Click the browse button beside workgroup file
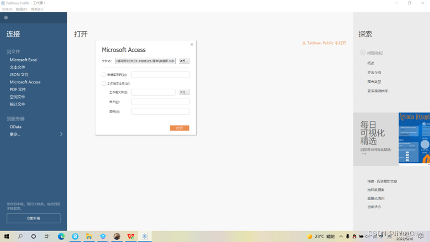This screenshot has width=430, height=242. [184, 92]
